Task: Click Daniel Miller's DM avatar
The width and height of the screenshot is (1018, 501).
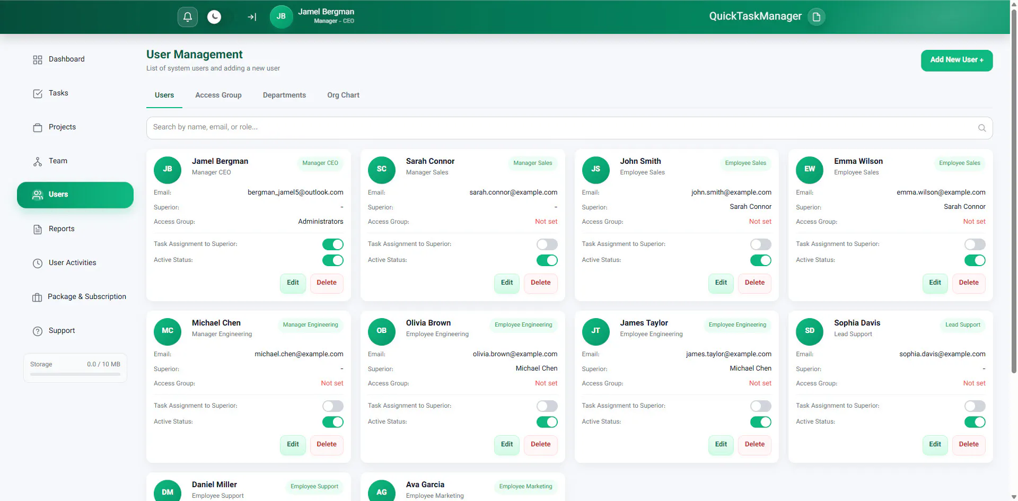Action: (x=168, y=490)
